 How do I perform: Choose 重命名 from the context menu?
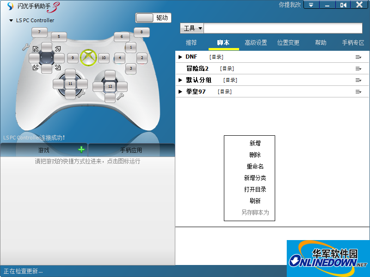pyautogui.click(x=255, y=166)
